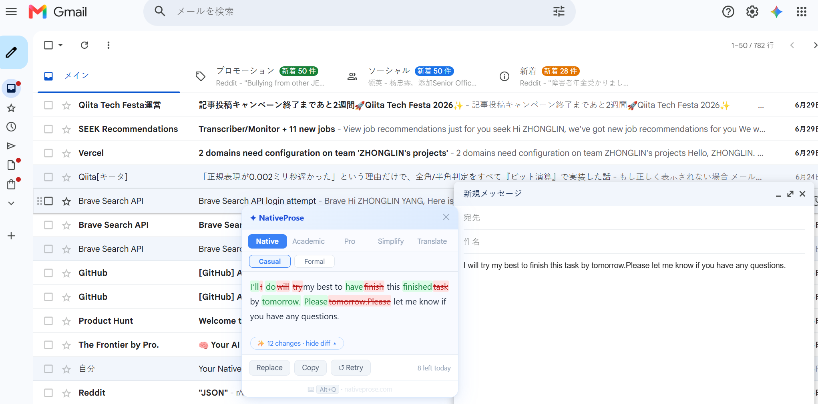The width and height of the screenshot is (818, 404).
Task: Select the Native mode tab
Action: (267, 241)
